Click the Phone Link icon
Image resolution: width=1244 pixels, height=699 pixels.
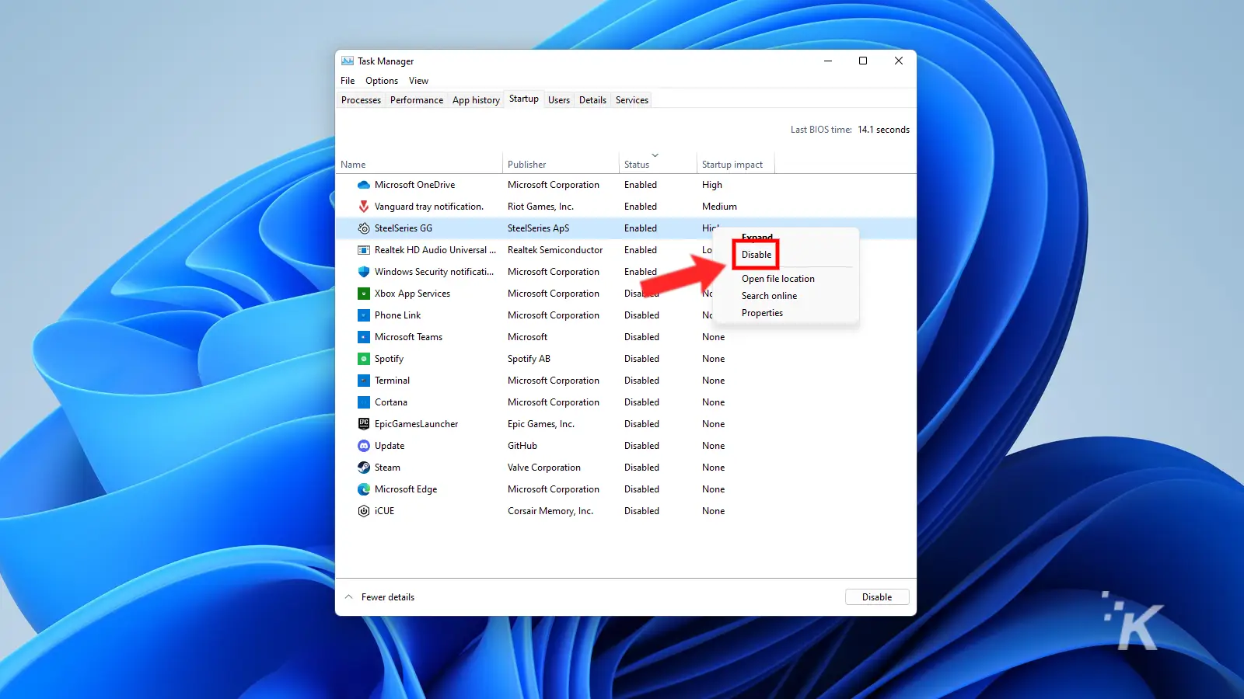363,315
